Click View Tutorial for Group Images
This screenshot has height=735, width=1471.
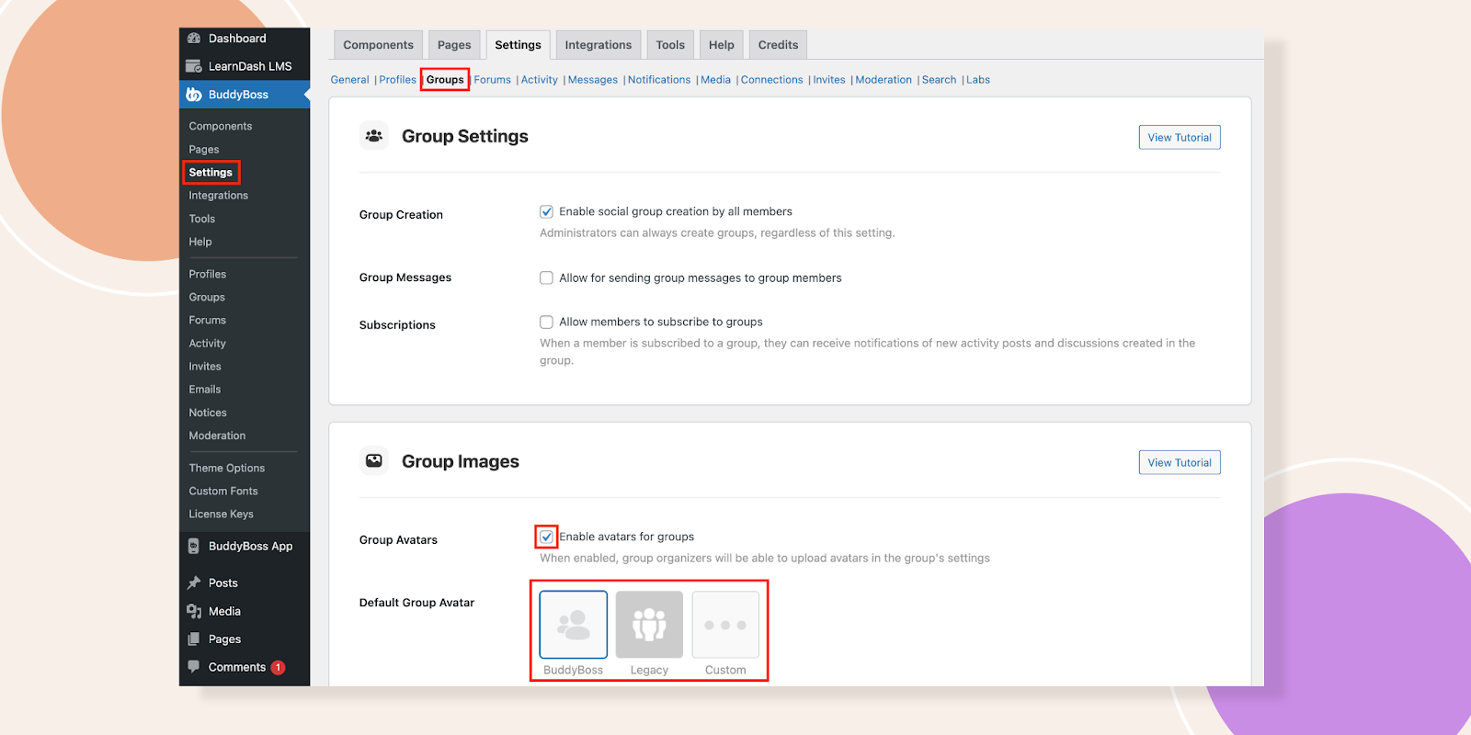coord(1180,462)
